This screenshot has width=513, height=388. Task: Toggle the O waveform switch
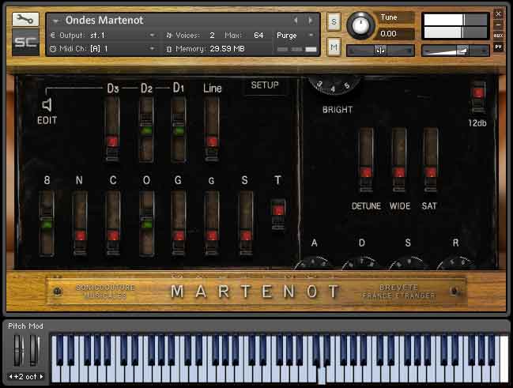(x=146, y=223)
